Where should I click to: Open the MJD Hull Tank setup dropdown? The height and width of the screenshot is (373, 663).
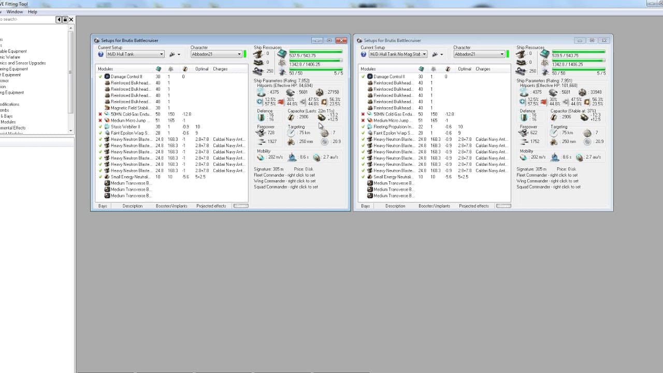pyautogui.click(x=162, y=54)
